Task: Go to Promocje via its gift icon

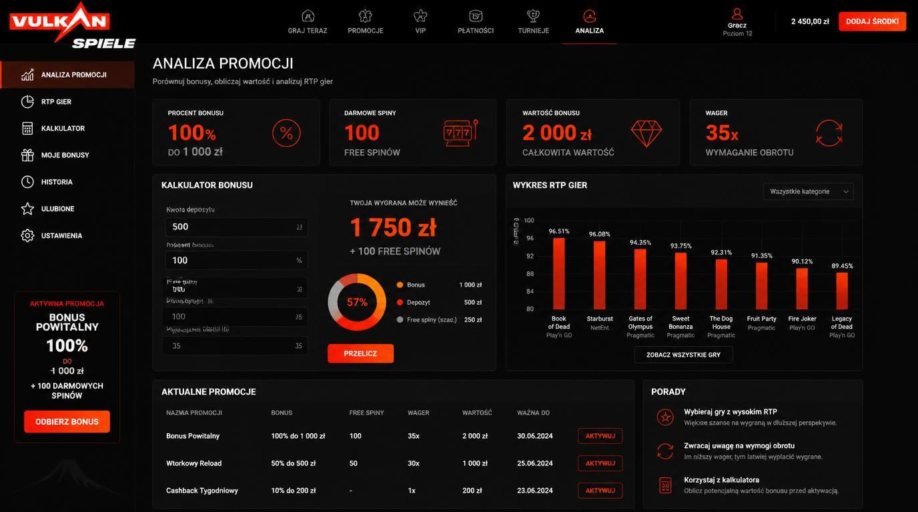Action: point(366,15)
